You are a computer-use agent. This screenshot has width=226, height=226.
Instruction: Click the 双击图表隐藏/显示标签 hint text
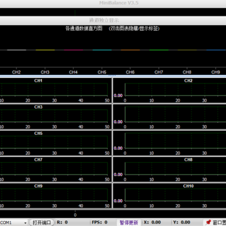tap(134, 29)
